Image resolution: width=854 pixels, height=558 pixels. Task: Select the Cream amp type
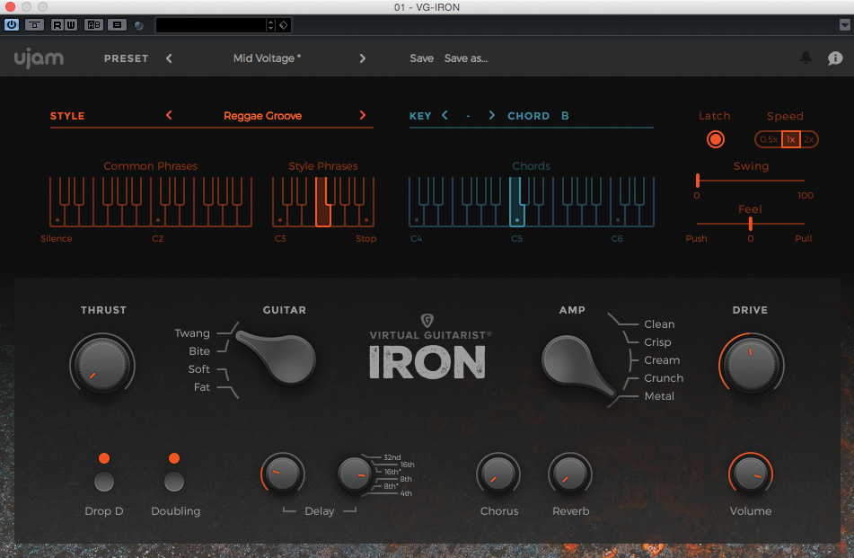(x=662, y=360)
